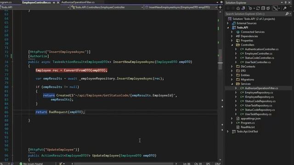Open the editor tab settings gear icon
Viewport: 294px width, 165px height.
221,2
